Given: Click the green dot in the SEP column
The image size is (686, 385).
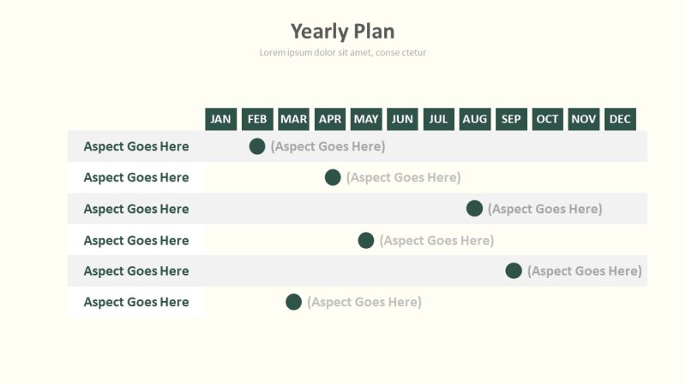Looking at the screenshot, I should (x=514, y=271).
